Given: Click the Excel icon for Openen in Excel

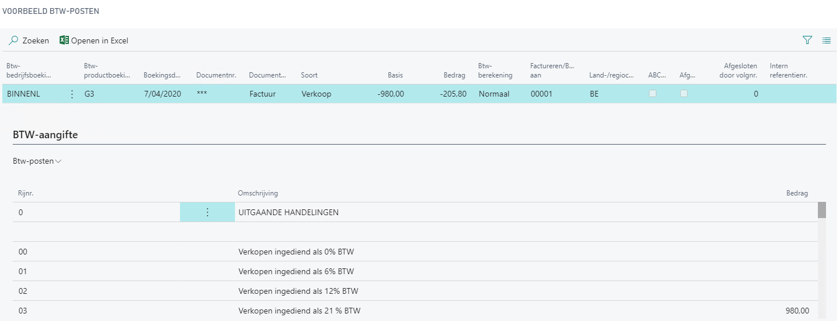Looking at the screenshot, I should pyautogui.click(x=64, y=40).
